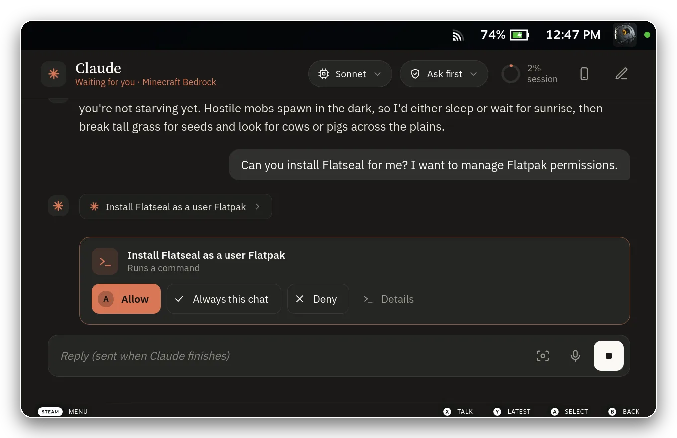Expand the Install Flatseal step chip
The height and width of the screenshot is (438, 677).
click(176, 207)
